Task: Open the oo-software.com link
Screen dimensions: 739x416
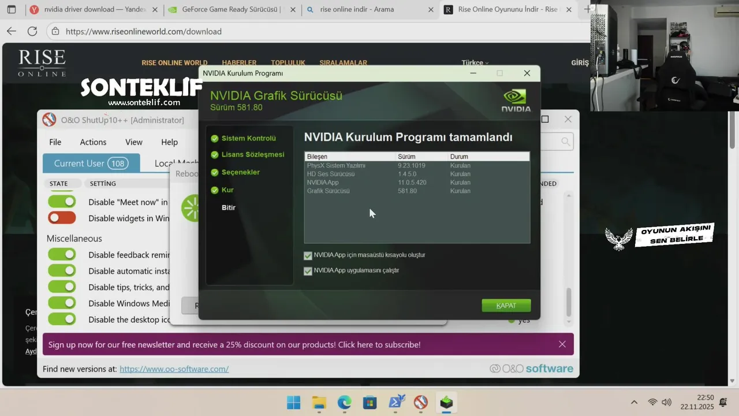Action: 174,369
